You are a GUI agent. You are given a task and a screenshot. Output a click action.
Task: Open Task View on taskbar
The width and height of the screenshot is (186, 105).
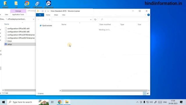(x=52, y=102)
